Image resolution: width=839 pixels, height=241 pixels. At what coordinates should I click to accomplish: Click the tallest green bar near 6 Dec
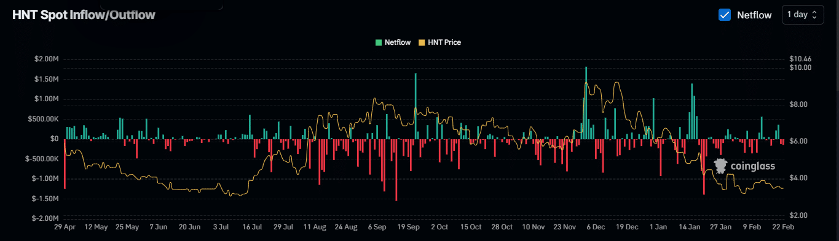click(586, 103)
